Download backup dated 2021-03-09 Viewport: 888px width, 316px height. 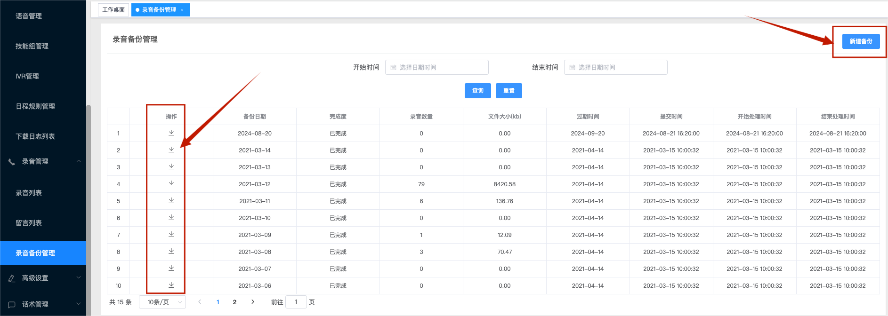pos(171,235)
